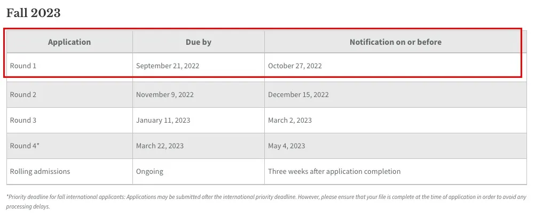Click Three weeks after application completion
This screenshot has width=535, height=216.
[x=334, y=171]
